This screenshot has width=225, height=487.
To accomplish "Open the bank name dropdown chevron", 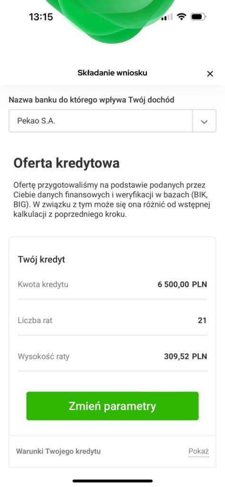I will [204, 121].
